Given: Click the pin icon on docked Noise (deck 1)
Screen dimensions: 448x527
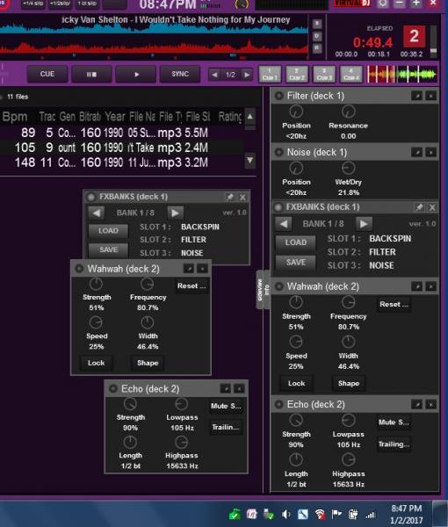Looking at the screenshot, I should tap(416, 153).
